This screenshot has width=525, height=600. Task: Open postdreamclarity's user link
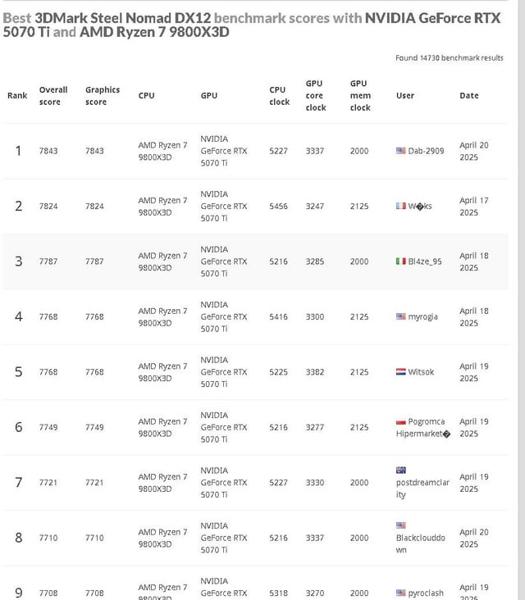(x=422, y=489)
